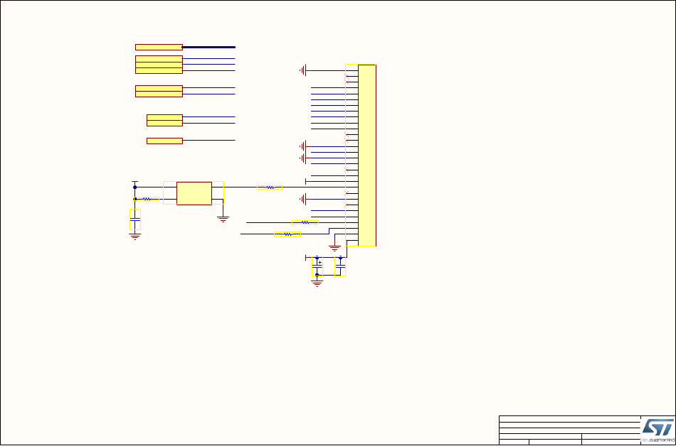Image resolution: width=676 pixels, height=446 pixels.
Task: Select the resistor between the IC and the connector
Action: point(270,187)
